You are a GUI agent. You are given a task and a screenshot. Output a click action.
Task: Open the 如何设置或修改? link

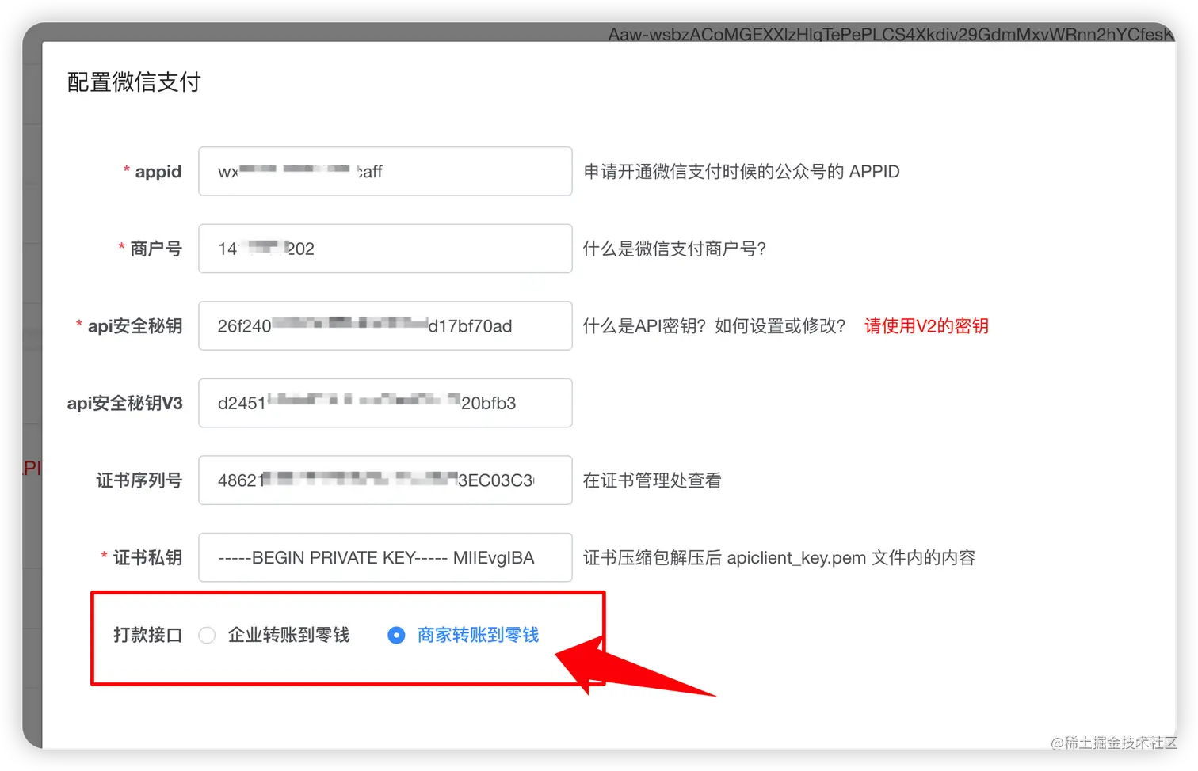point(780,325)
